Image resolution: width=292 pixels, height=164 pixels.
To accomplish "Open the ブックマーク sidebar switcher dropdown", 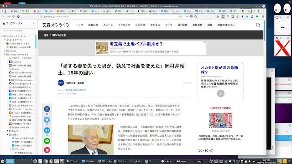I will (14, 23).
